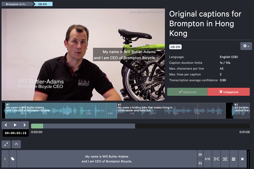Click the video preview frame

pos(83,54)
